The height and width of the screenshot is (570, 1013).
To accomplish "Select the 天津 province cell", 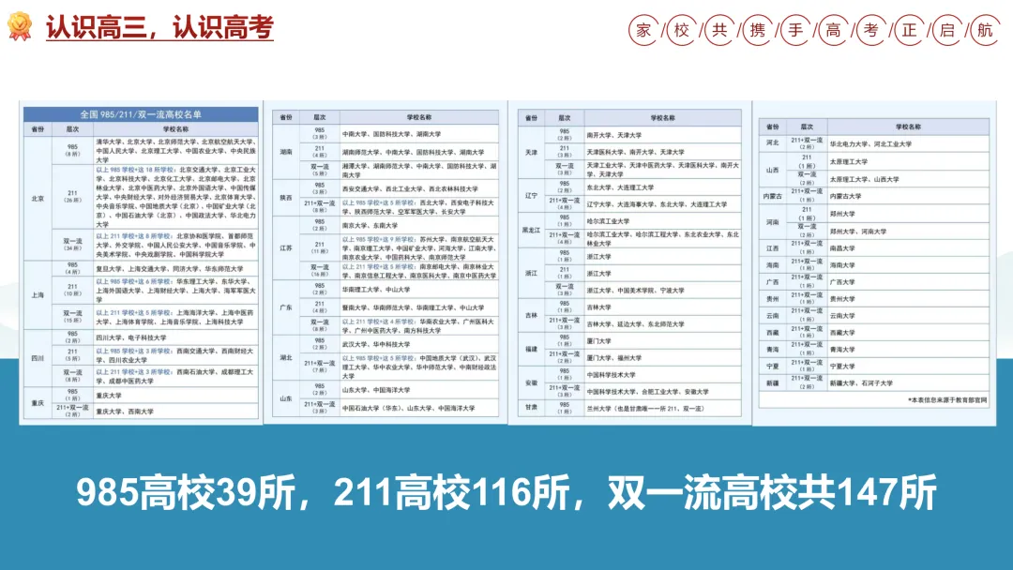I will (x=531, y=153).
